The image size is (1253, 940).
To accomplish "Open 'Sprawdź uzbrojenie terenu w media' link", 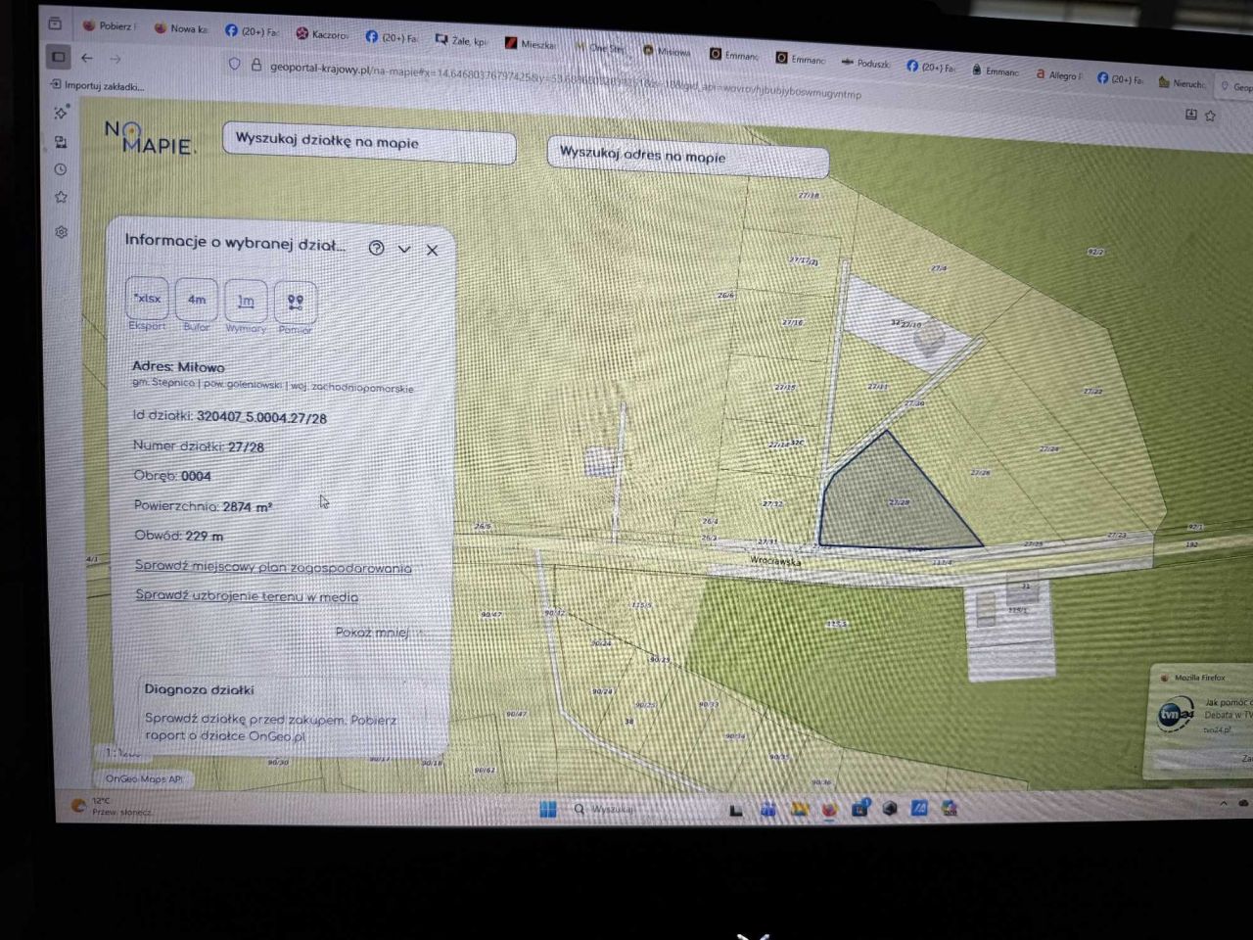I will coord(247,595).
